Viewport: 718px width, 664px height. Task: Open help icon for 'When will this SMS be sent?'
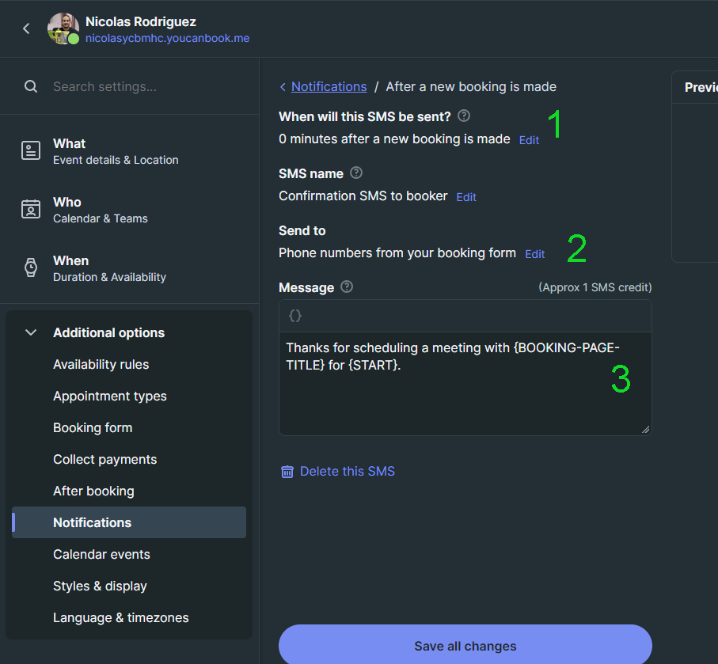pyautogui.click(x=464, y=116)
